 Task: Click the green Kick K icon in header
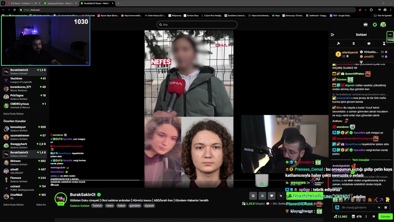375,25
